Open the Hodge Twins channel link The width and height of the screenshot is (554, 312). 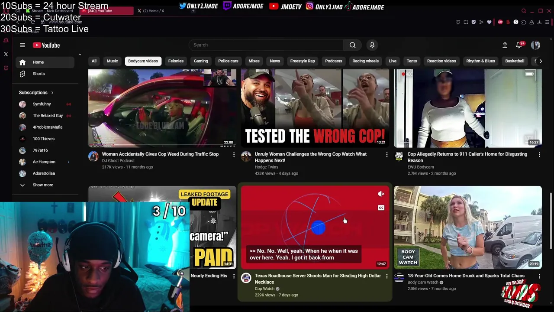click(266, 167)
